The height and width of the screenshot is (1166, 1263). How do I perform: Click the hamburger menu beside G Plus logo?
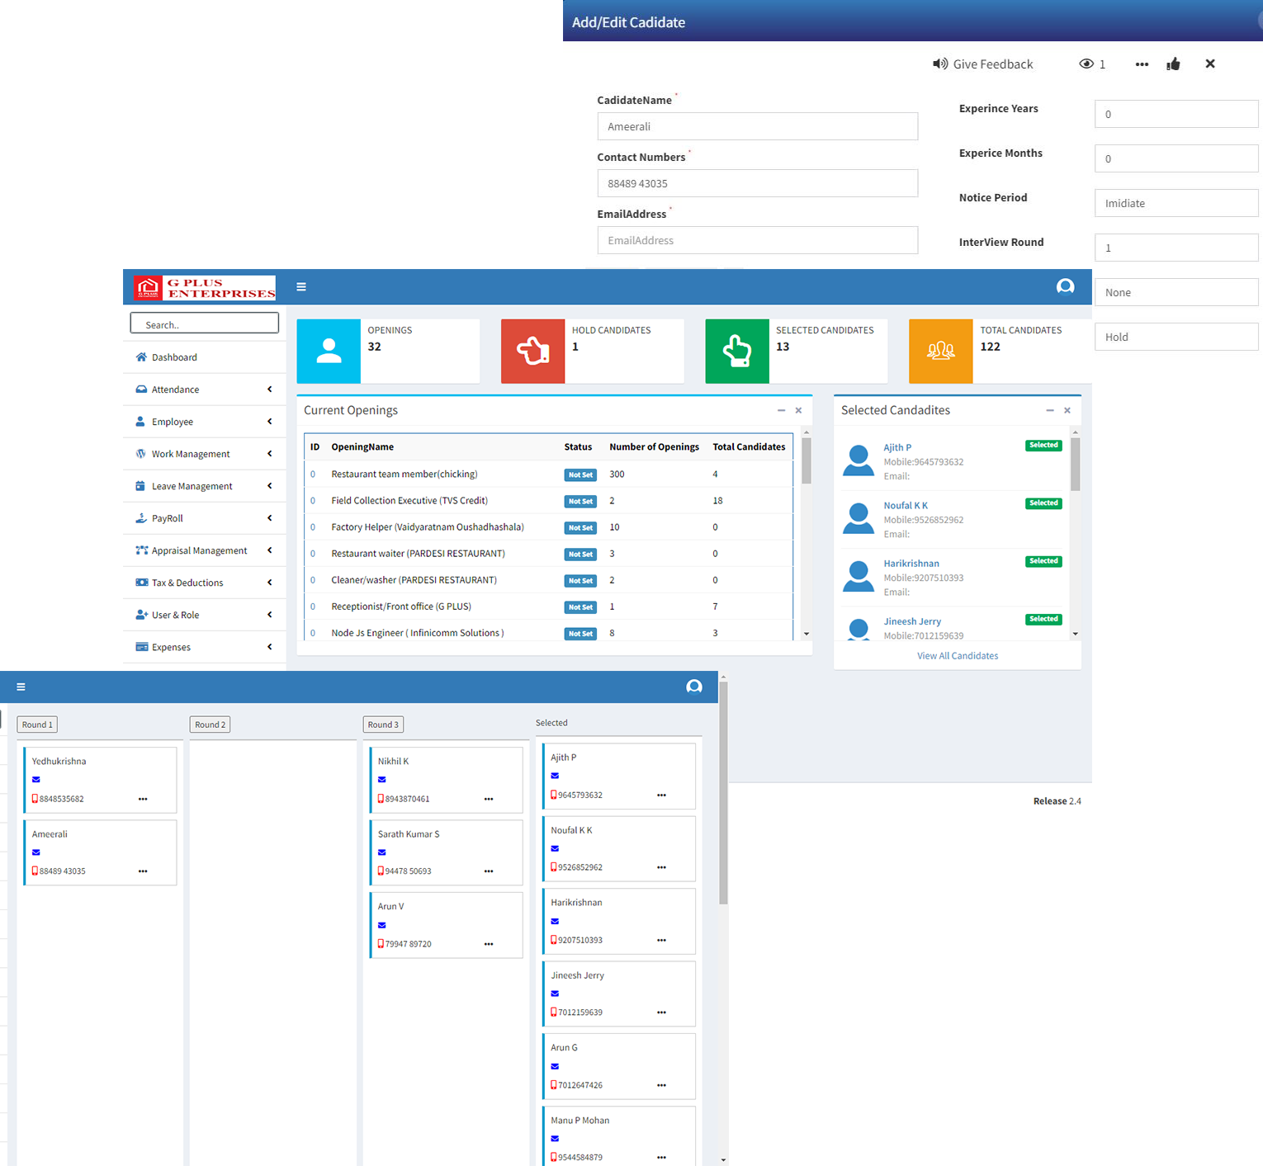pyautogui.click(x=301, y=287)
